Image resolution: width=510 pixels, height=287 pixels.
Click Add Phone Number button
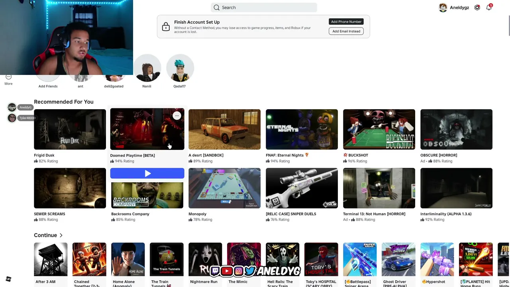(346, 22)
